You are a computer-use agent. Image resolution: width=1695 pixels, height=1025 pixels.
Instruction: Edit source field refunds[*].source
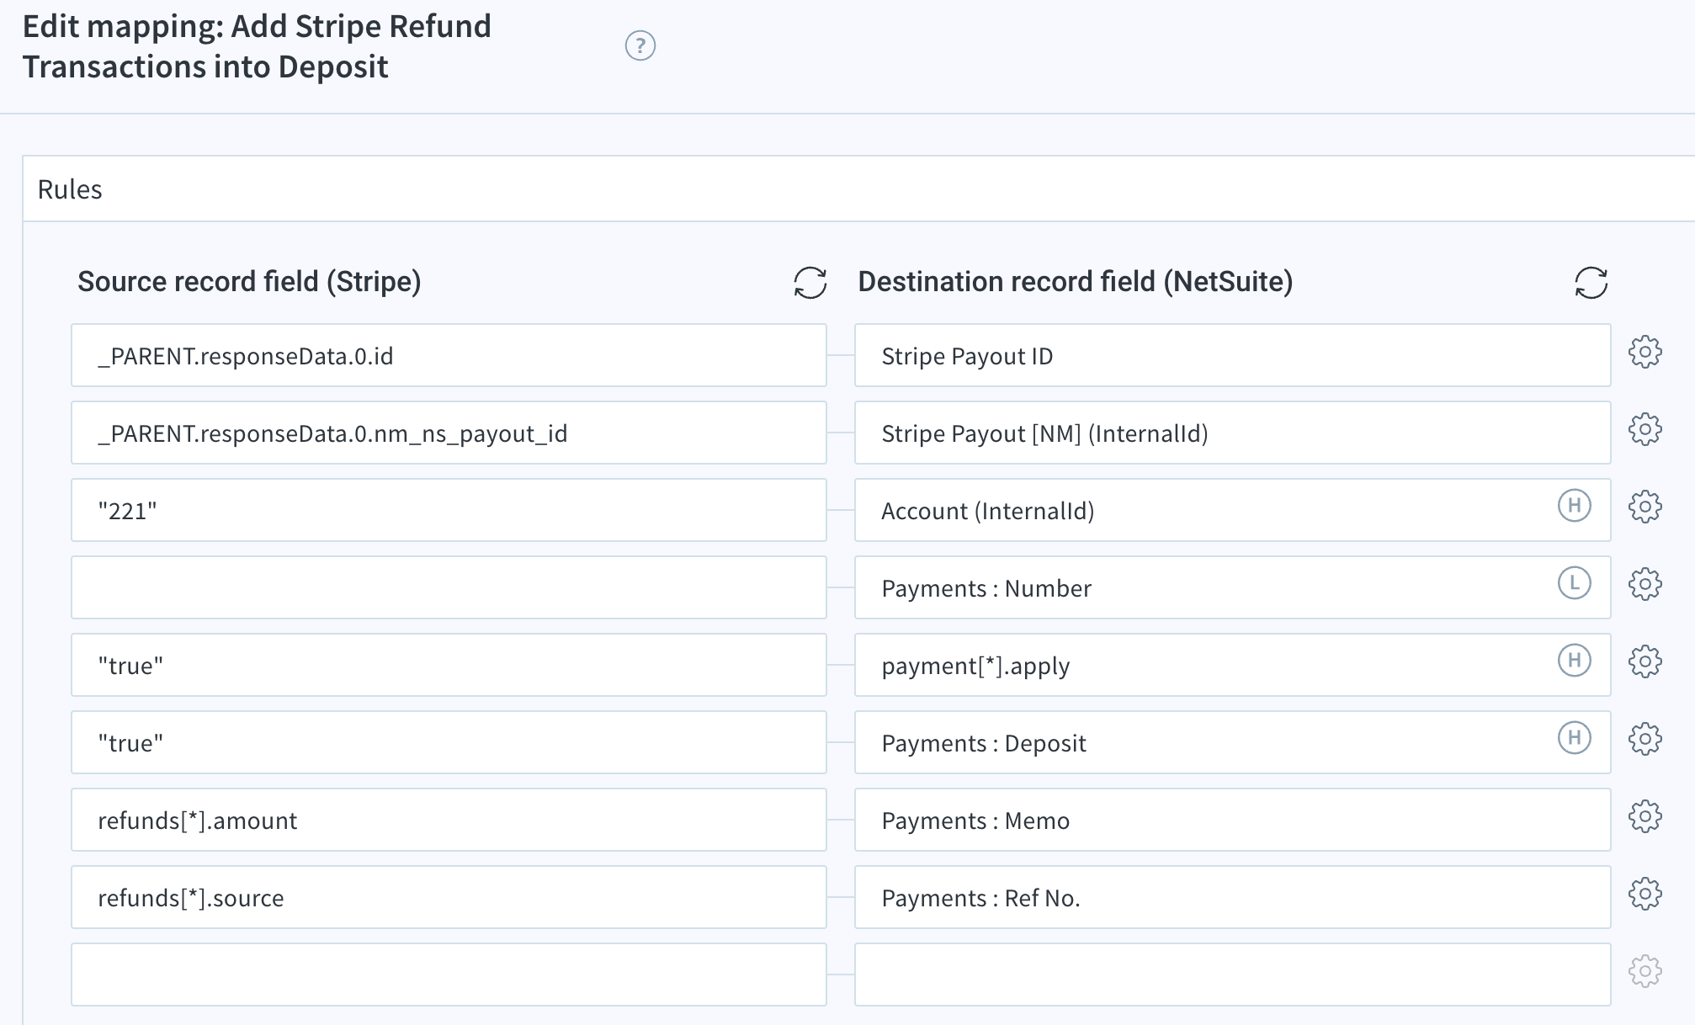tap(449, 897)
